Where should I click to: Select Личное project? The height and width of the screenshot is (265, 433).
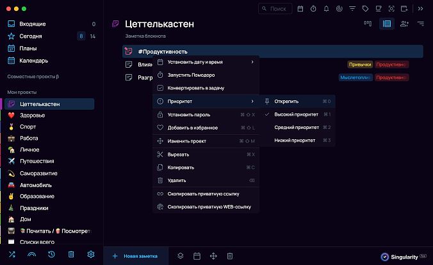49,149
